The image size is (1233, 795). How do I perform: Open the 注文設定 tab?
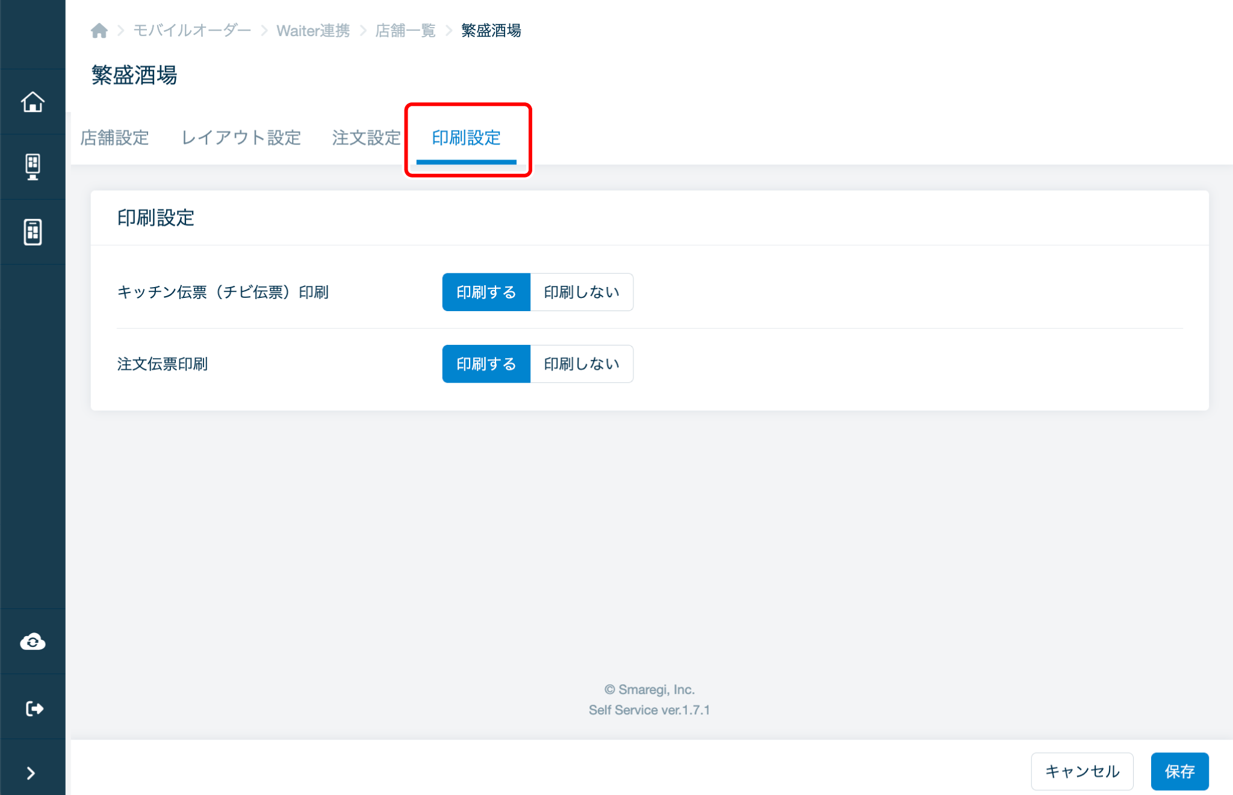coord(366,138)
